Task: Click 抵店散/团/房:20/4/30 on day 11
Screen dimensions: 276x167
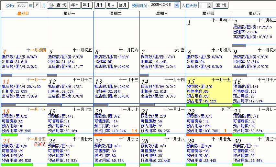Action: (x=21, y=87)
